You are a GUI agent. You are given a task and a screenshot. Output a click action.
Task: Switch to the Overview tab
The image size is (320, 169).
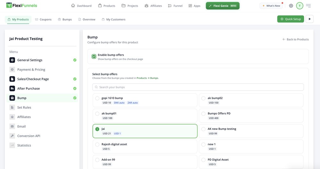coord(87,20)
